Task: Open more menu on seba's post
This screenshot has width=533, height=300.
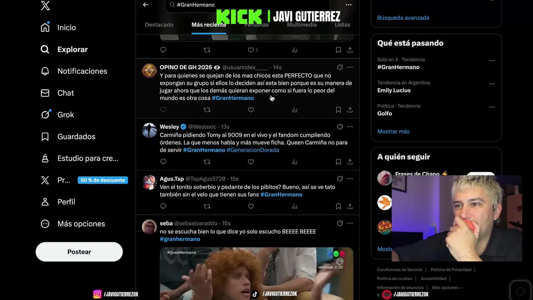Action: [350, 223]
